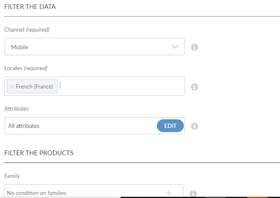Click the French (France) tag label
The width and height of the screenshot is (280, 198).
click(34, 86)
